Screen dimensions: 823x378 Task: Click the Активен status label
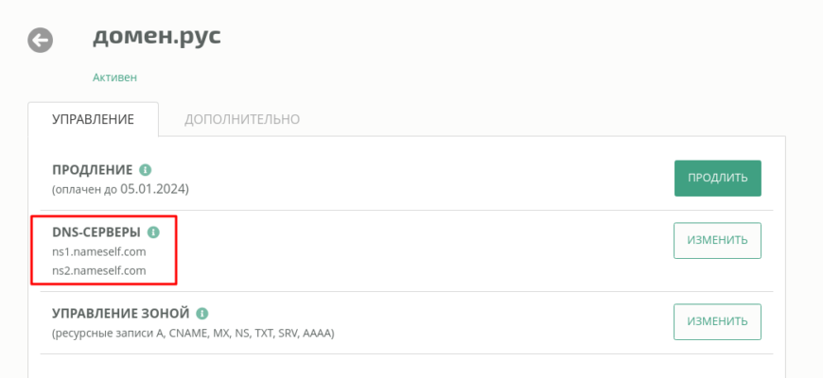[x=115, y=77]
